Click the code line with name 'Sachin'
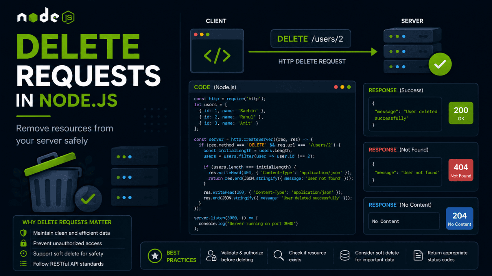 [x=232, y=111]
